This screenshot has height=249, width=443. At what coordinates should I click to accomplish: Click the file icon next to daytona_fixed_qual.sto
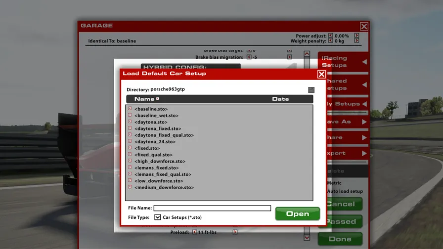130,135
